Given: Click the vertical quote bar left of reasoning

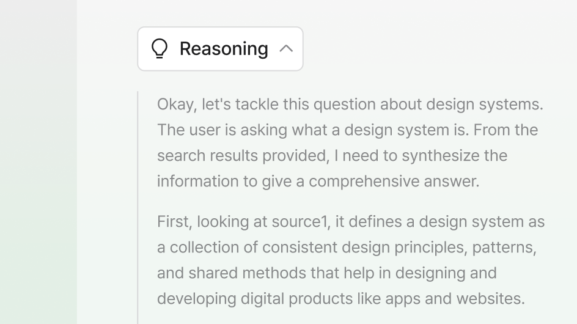Looking at the screenshot, I should pyautogui.click(x=138, y=208).
